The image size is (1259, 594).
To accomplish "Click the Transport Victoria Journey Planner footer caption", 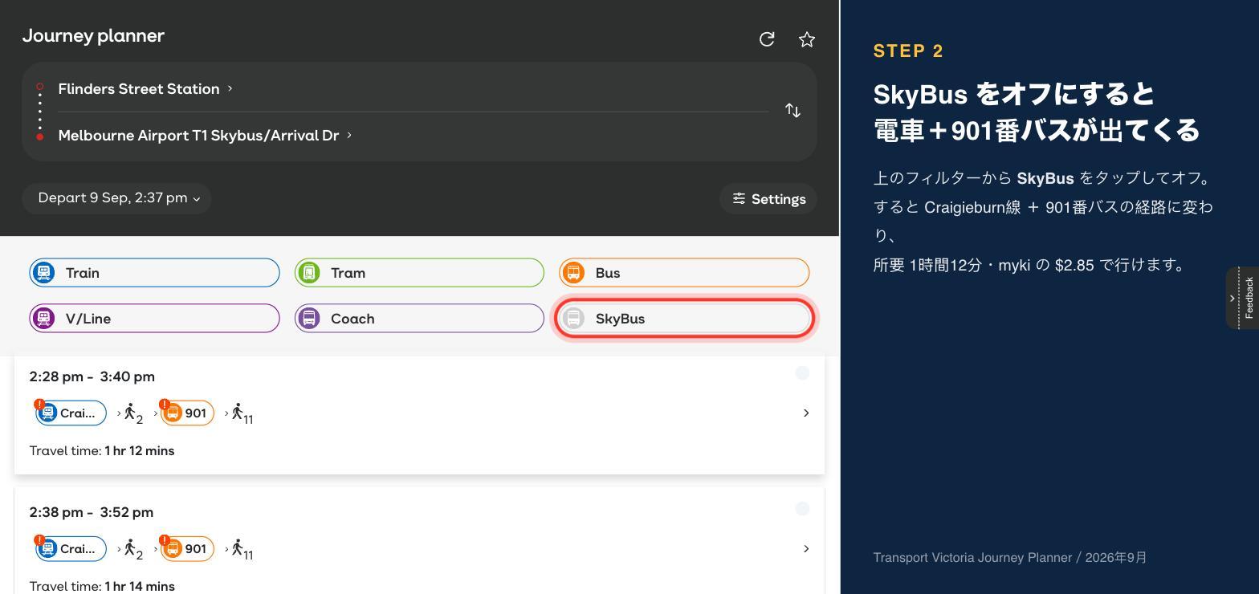I will click(x=1010, y=558).
